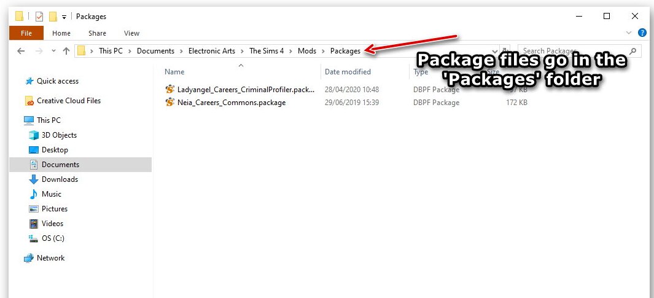Expand the ribbon with the chevron
Screen dimensions: 654x298
coord(628,33)
